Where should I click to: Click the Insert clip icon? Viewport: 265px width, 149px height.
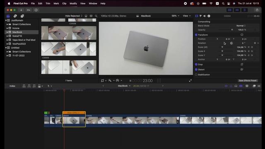(x=29, y=86)
